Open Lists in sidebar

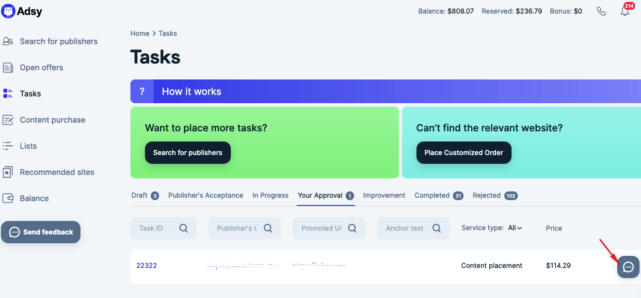click(x=28, y=146)
